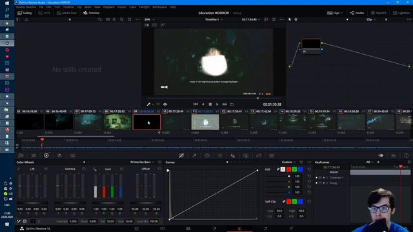413x232 pixels.
Task: Open the Scopes panel icon
Action: click(x=394, y=156)
